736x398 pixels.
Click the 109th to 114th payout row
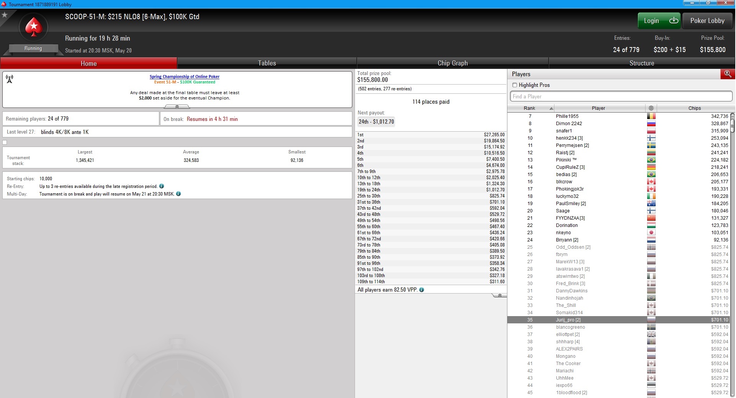click(x=431, y=282)
